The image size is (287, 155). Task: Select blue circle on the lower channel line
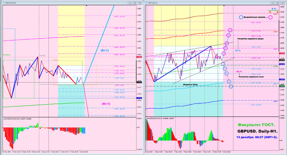[x=223, y=64]
